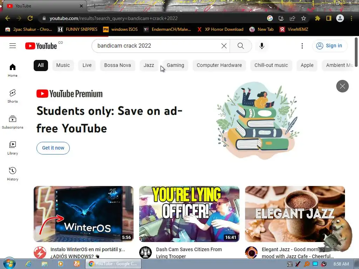Go back with the browser back arrow

[8, 18]
